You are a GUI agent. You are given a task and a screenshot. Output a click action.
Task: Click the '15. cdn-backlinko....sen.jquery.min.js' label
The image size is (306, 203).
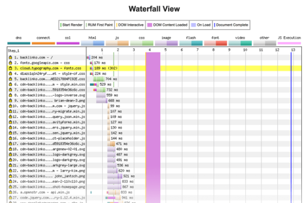[x=49, y=133]
